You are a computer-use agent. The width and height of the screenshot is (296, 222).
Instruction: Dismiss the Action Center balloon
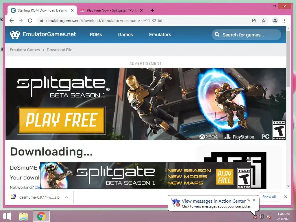(254, 200)
